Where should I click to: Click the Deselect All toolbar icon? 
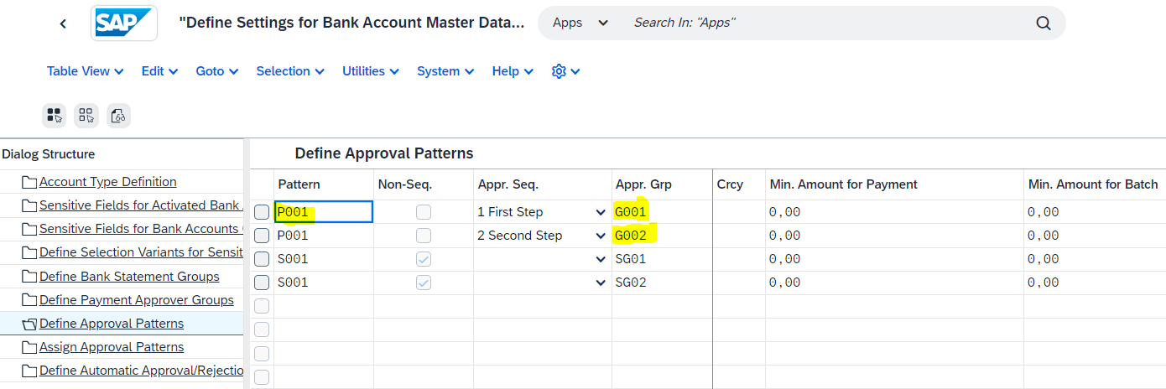86,115
